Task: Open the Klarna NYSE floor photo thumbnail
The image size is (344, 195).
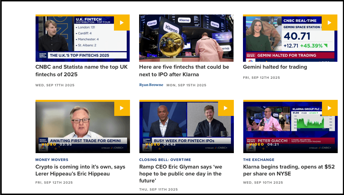Action: (x=186, y=38)
